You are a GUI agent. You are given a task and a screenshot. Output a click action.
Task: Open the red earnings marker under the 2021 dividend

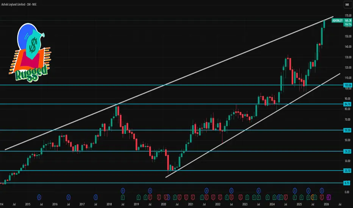point(206,197)
